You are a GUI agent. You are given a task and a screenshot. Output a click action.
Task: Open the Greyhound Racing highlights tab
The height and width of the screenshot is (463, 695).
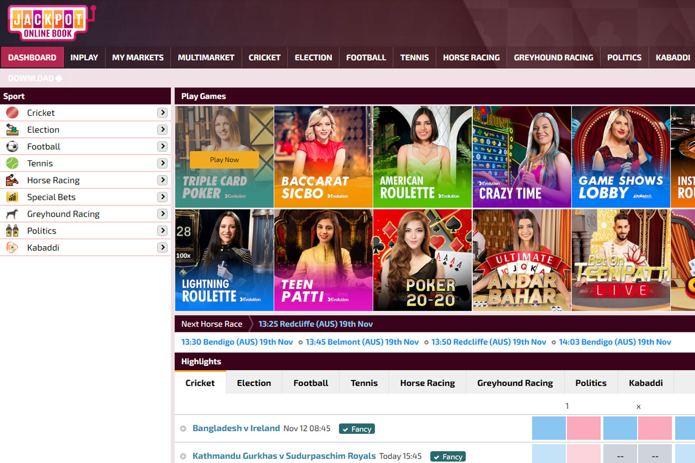[514, 383]
